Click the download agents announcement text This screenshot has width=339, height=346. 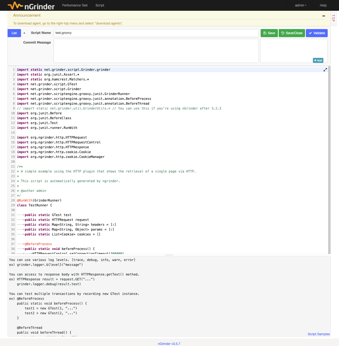point(68,23)
